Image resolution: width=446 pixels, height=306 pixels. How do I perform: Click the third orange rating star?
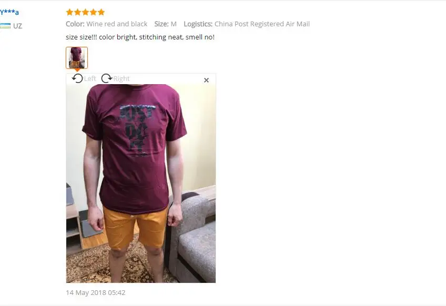pos(85,12)
